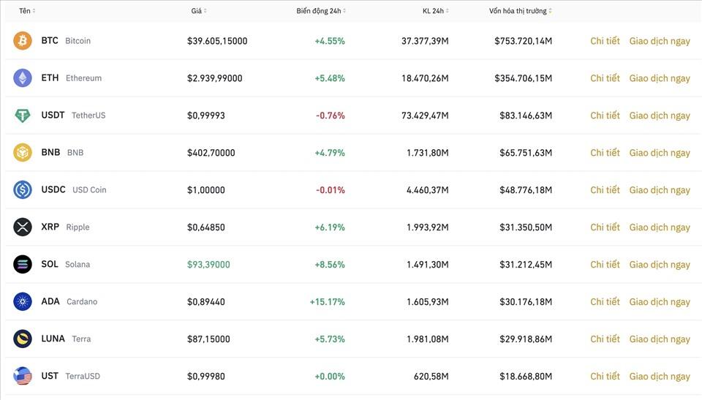The height and width of the screenshot is (400, 702).
Task: Sort by Giá column header
Action: (198, 11)
